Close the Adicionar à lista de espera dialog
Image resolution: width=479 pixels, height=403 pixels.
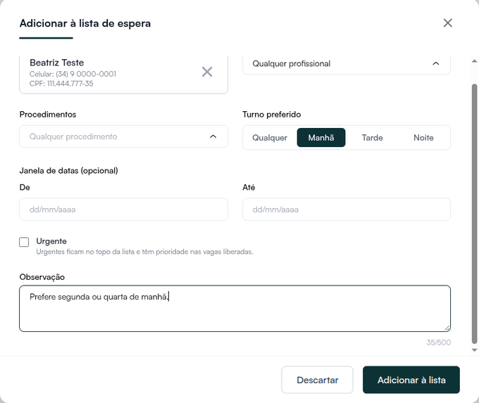tap(447, 23)
